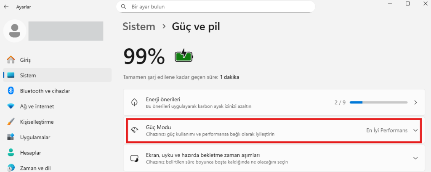Click the user profile avatar
The width and height of the screenshot is (431, 172).
click(x=15, y=31)
